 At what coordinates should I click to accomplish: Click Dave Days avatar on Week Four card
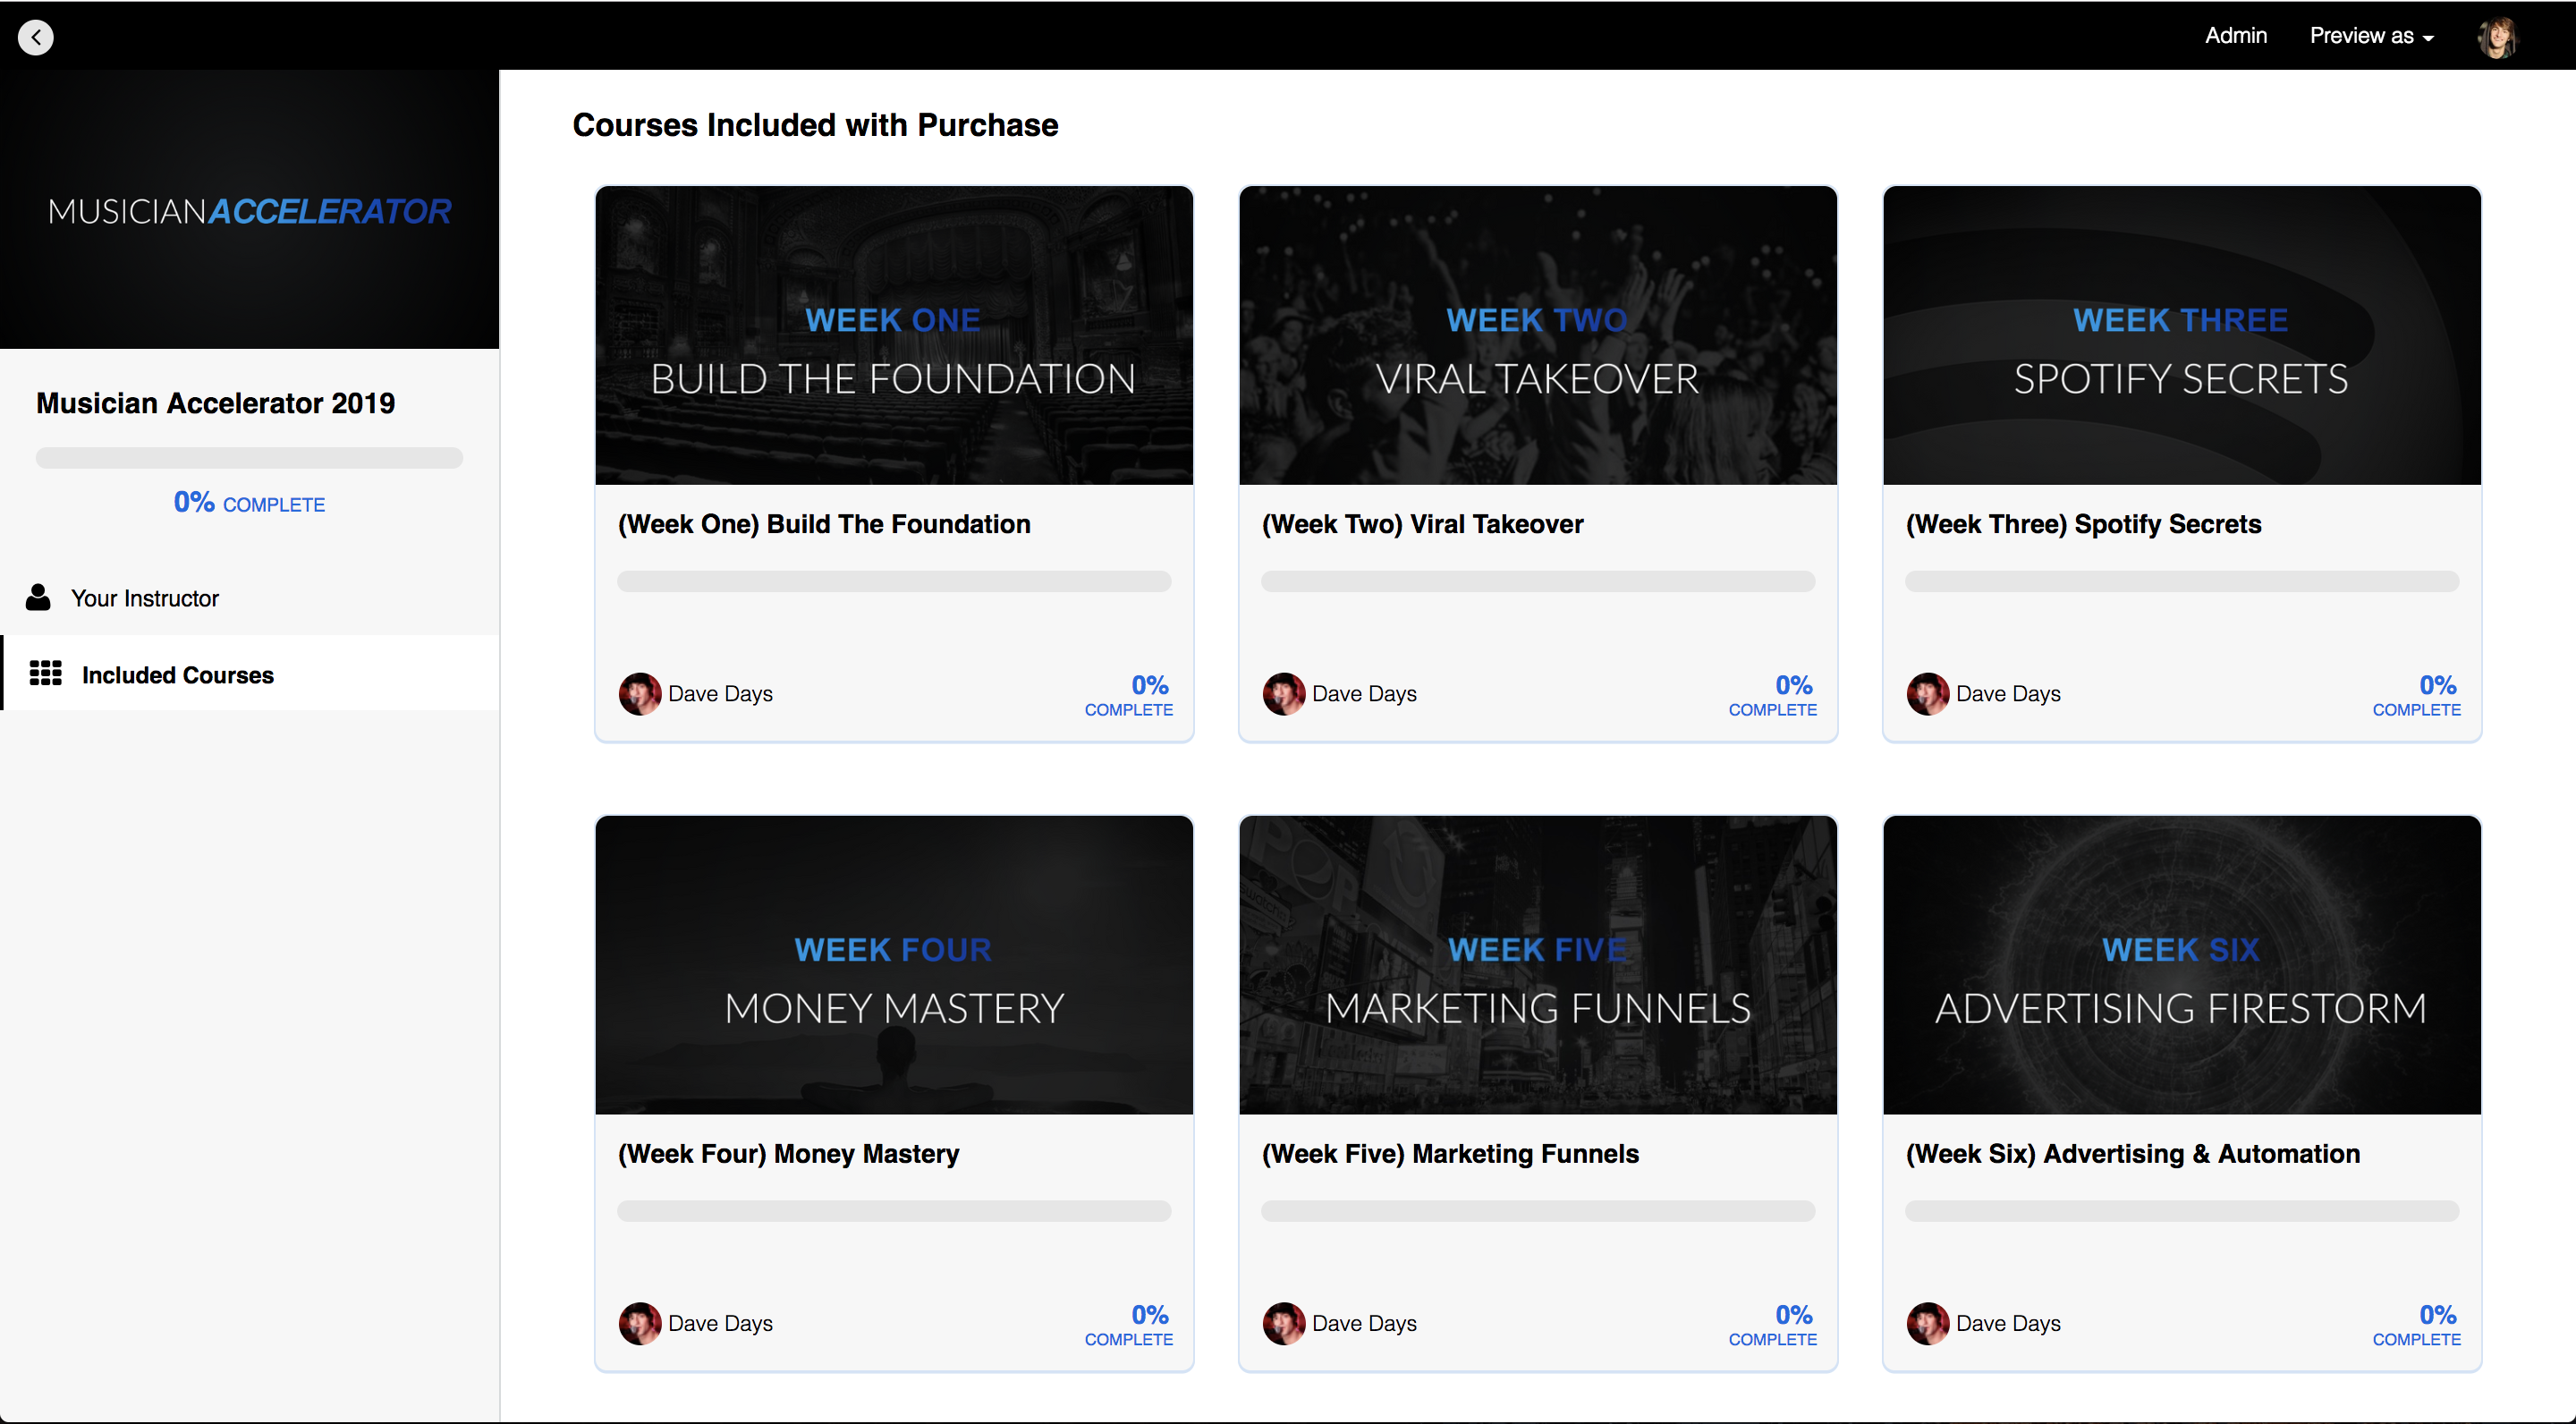[x=640, y=1323]
